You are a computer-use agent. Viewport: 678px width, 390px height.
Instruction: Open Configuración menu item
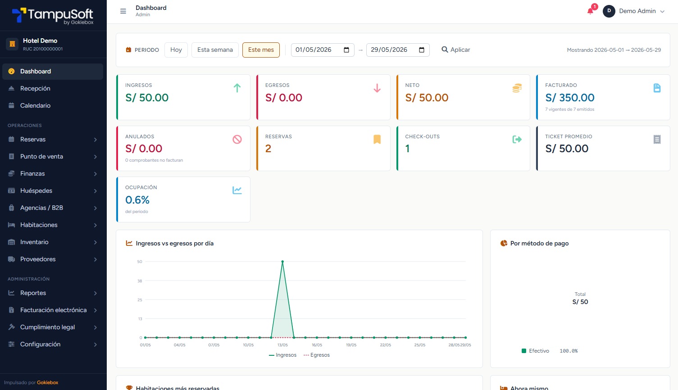coord(53,345)
